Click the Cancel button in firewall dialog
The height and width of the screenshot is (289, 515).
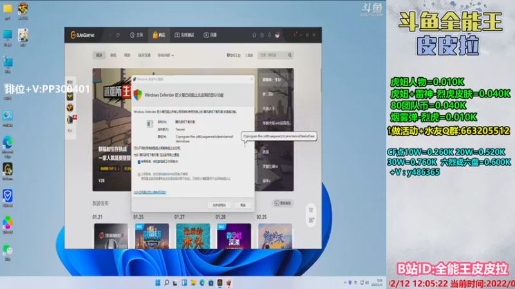(243, 205)
